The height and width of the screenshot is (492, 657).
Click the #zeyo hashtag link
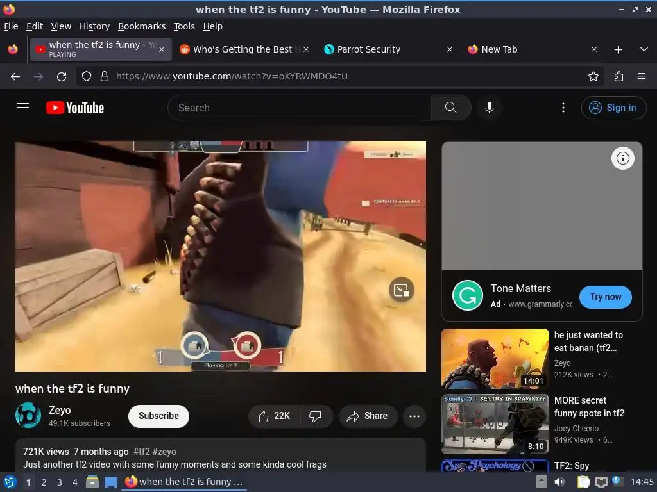(x=164, y=452)
